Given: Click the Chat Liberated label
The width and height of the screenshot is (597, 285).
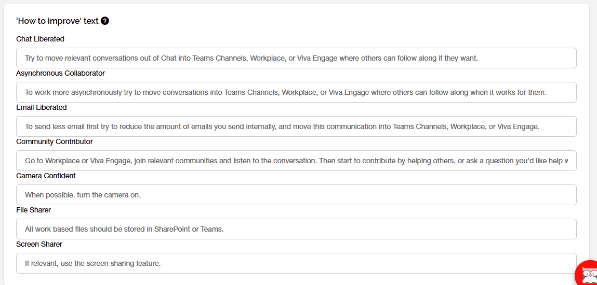Looking at the screenshot, I should [x=41, y=39].
